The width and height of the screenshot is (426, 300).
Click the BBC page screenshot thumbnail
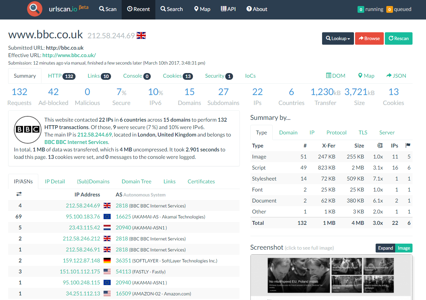331,277
